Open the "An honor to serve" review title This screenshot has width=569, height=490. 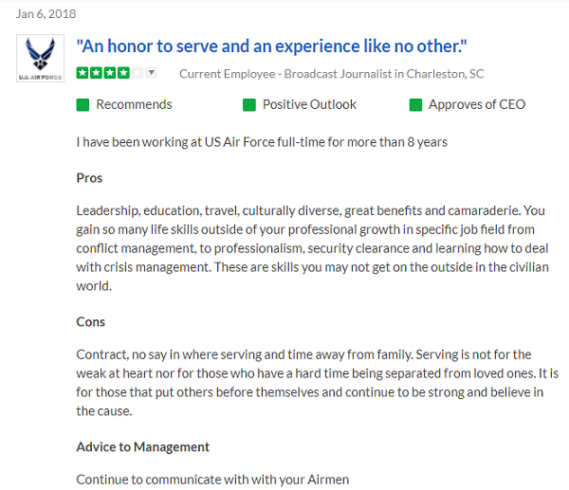[x=272, y=46]
